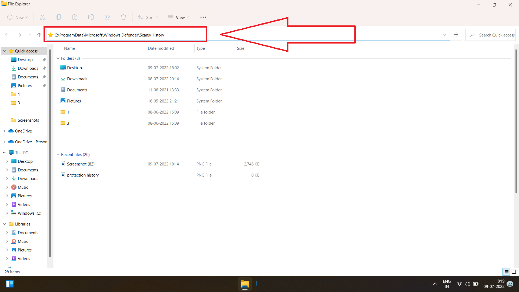Open address bar history dropdown
This screenshot has height=292, width=519.
point(444,35)
